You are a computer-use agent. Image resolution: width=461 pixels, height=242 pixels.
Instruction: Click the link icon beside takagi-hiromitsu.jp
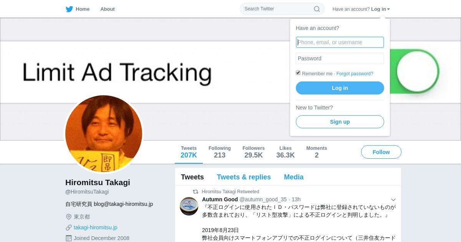[x=69, y=227]
